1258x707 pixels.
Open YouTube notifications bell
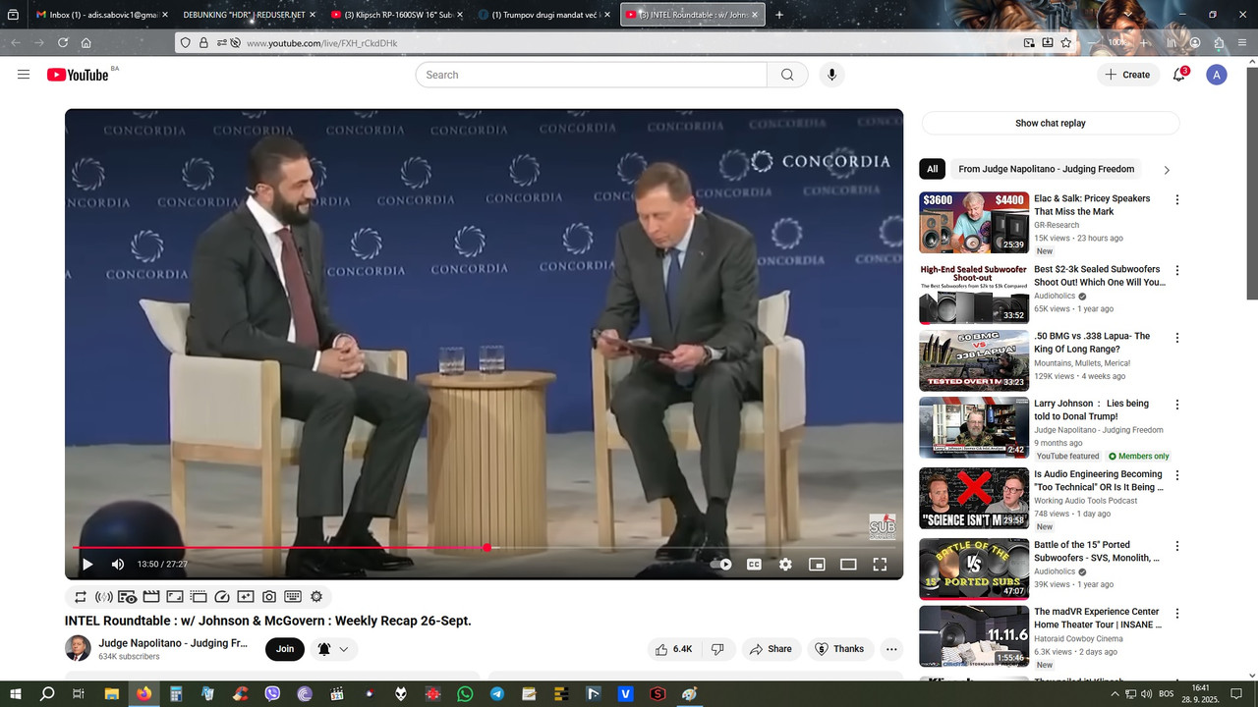pyautogui.click(x=1179, y=75)
